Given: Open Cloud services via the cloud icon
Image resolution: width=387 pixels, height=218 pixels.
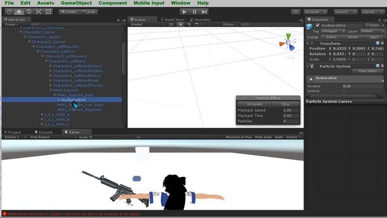Looking at the screenshot, I should [x=296, y=12].
